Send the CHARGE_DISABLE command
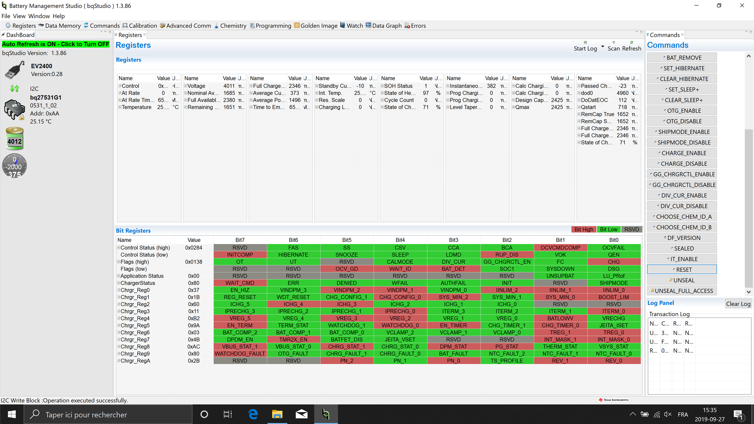This screenshot has width=754, height=424. click(682, 164)
